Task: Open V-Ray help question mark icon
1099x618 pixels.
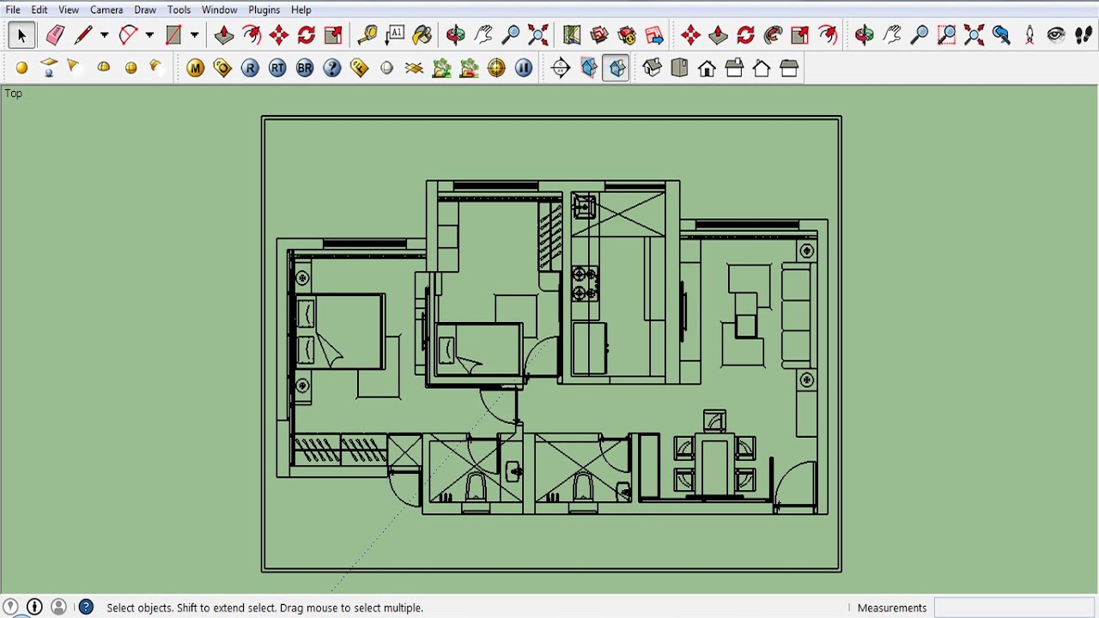Action: [x=332, y=69]
